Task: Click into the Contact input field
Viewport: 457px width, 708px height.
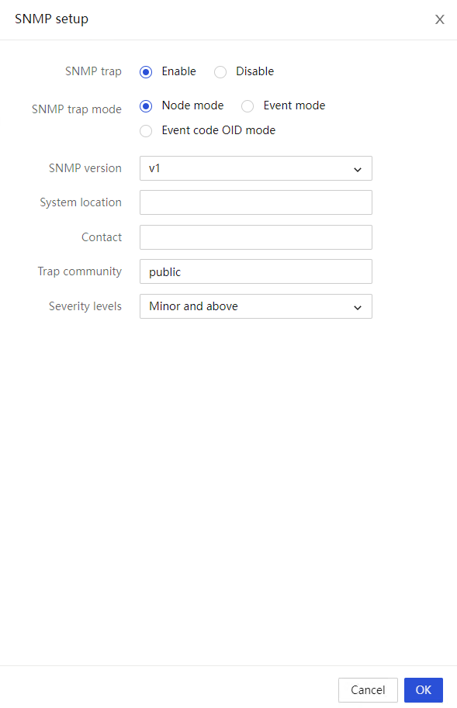Action: click(x=255, y=237)
